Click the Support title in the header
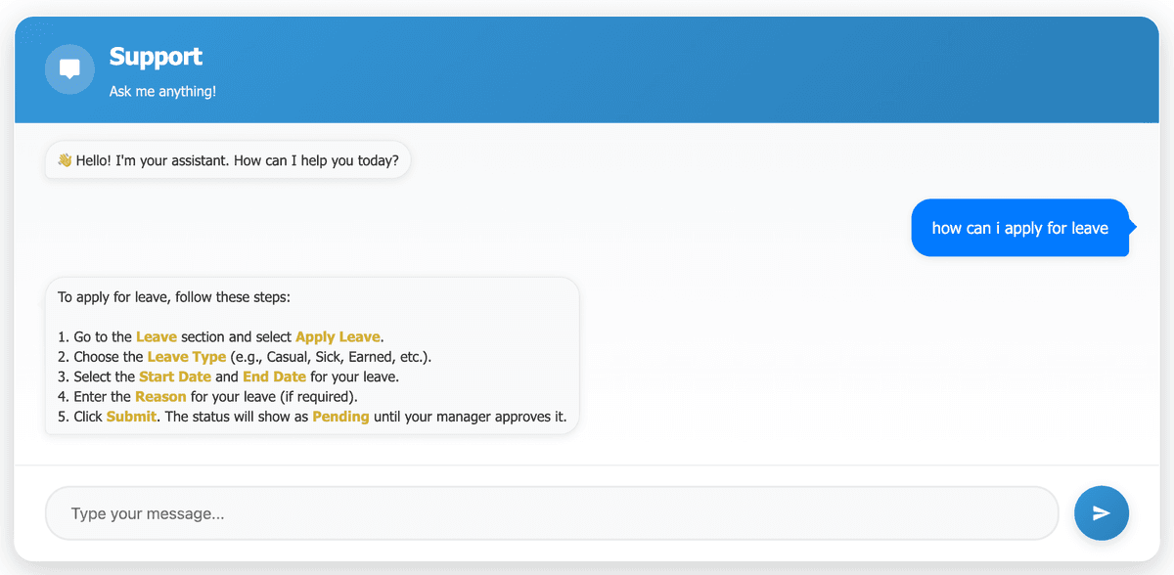This screenshot has height=575, width=1174. coord(156,56)
